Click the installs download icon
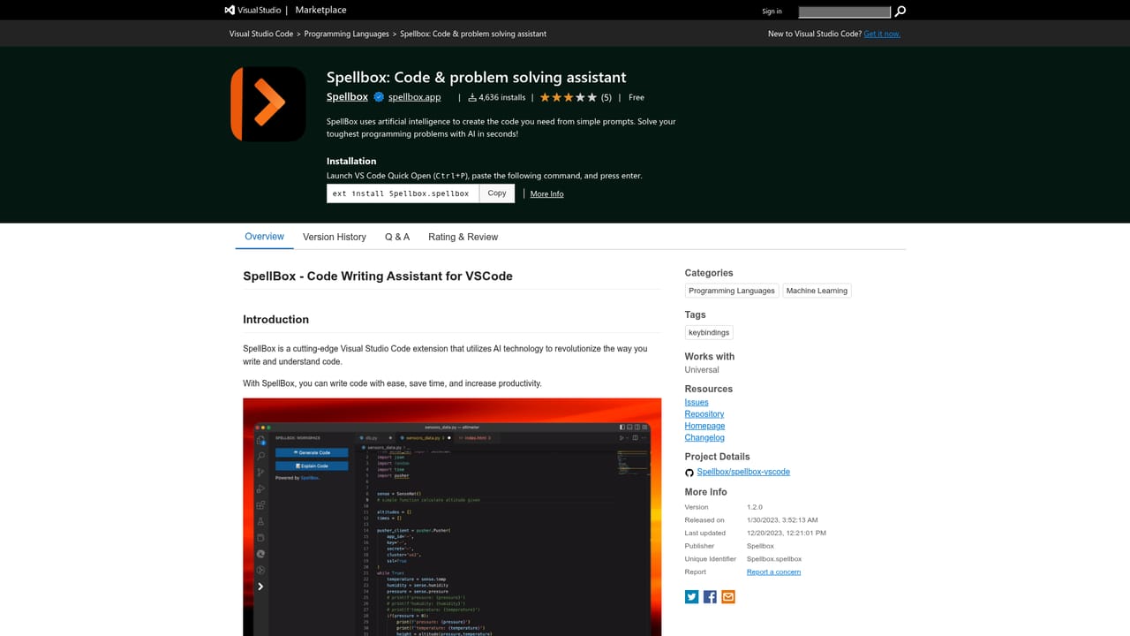This screenshot has width=1130, height=636. (x=472, y=97)
